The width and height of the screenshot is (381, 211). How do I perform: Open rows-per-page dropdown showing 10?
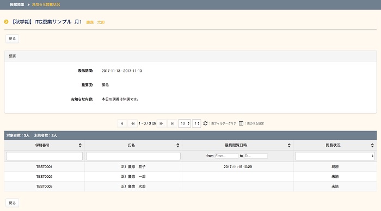[185, 123]
